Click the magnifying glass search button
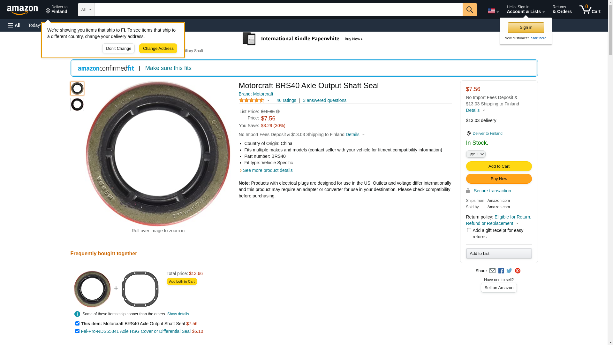613x345 pixels. click(x=469, y=10)
